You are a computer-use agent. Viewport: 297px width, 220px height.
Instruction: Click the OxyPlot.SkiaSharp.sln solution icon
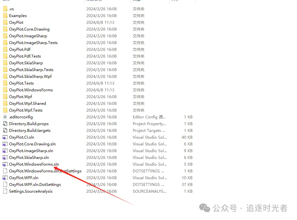point(5,158)
